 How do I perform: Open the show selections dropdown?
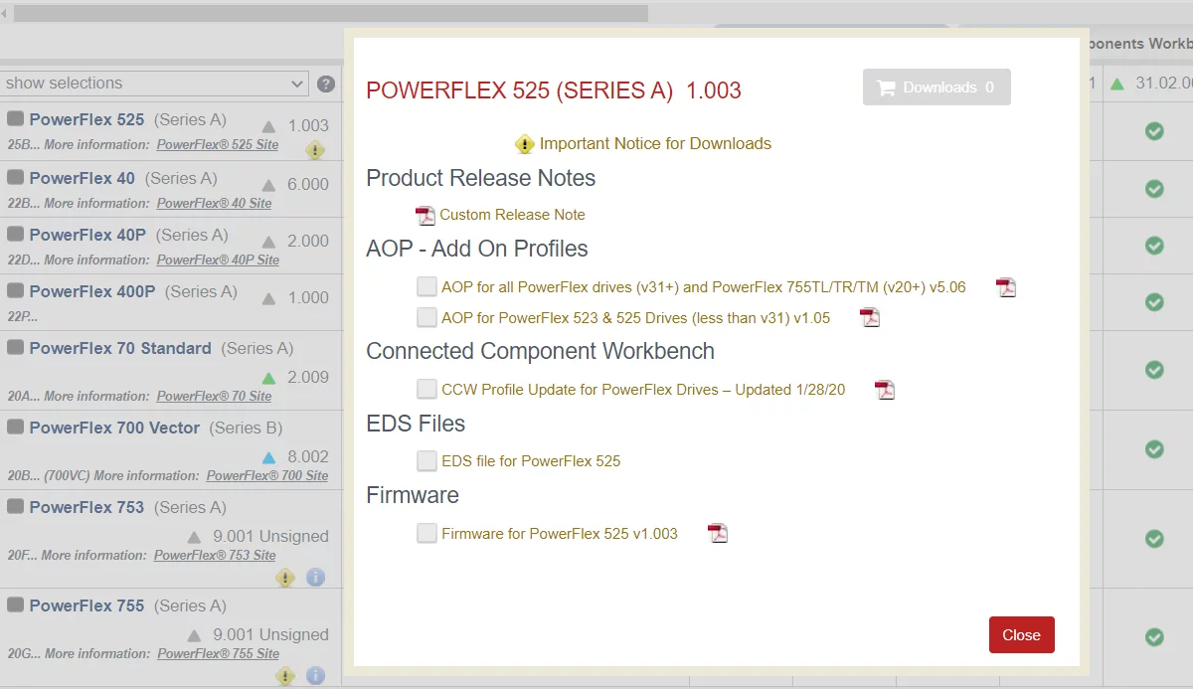pyautogui.click(x=155, y=84)
